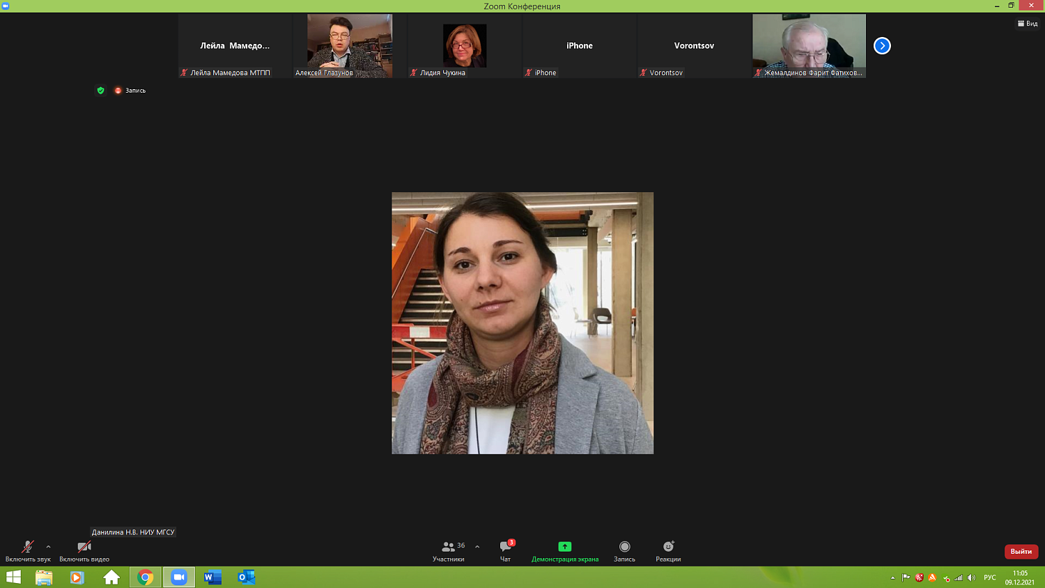The height and width of the screenshot is (588, 1045).
Task: Open Google Chrome from taskbar
Action: pos(146,577)
